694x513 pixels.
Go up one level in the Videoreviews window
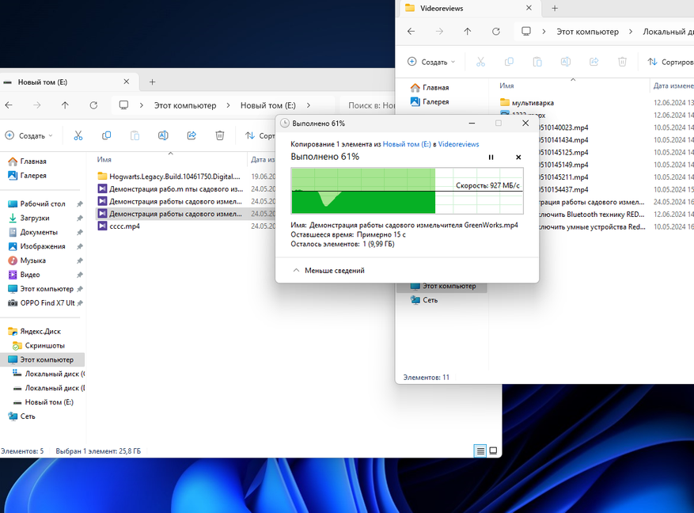[x=468, y=32]
